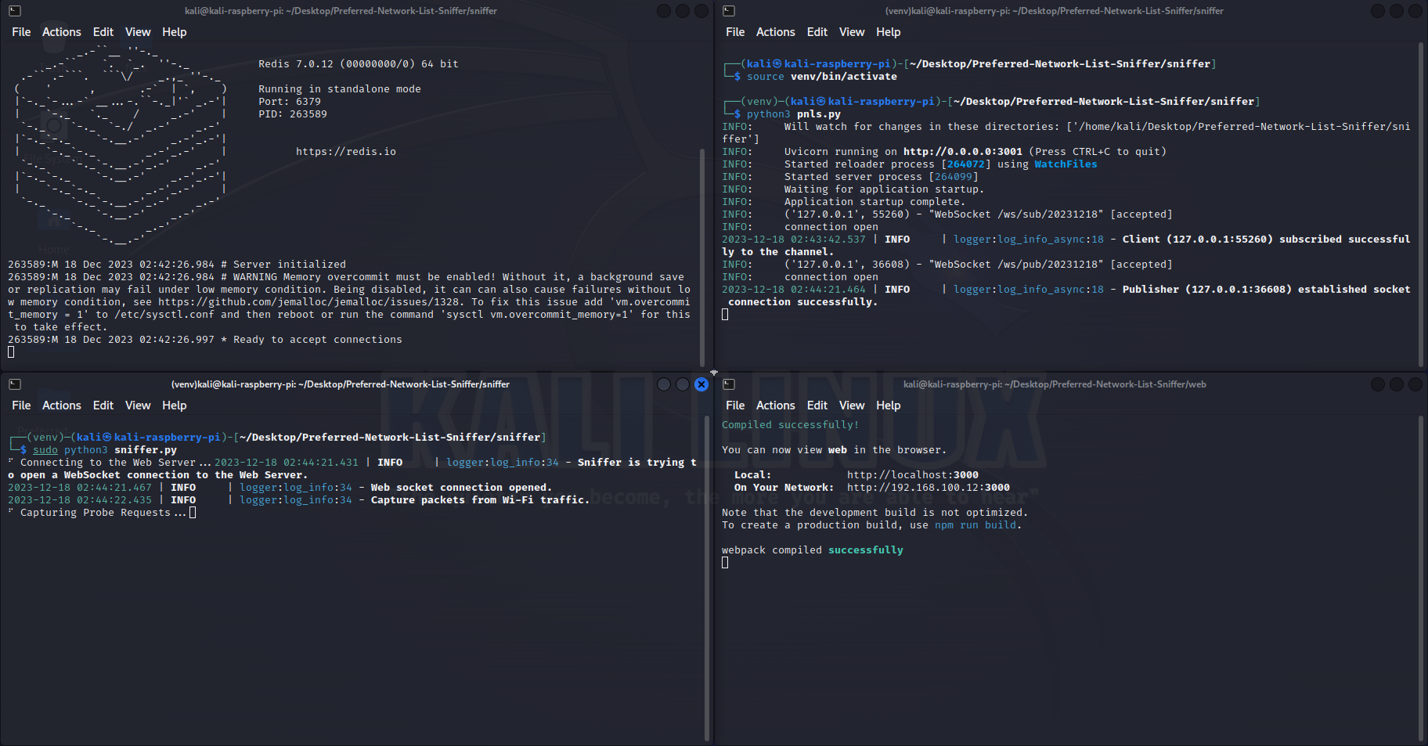Click the highlighted WatchFiles text
Viewport: 1428px width, 746px height.
(1065, 164)
